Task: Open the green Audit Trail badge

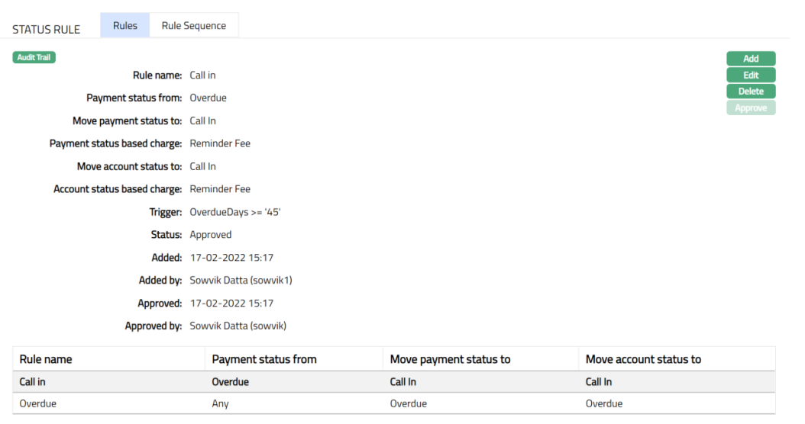Action: click(x=34, y=57)
